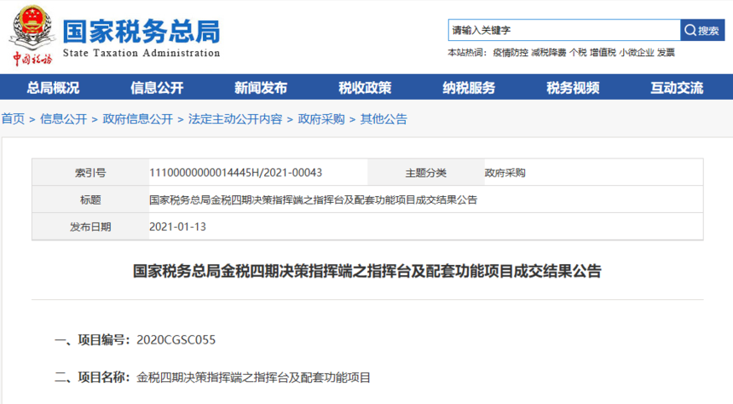733x404 pixels.
Task: Open the 信息公开 nav menu
Action: [157, 88]
